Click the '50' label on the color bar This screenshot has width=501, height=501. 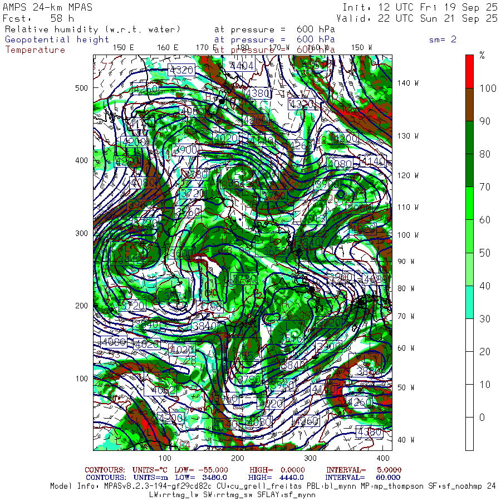coord(485,253)
